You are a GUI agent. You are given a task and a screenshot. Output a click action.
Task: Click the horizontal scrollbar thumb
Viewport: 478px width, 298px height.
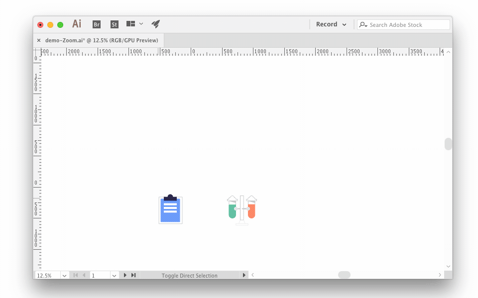point(344,275)
